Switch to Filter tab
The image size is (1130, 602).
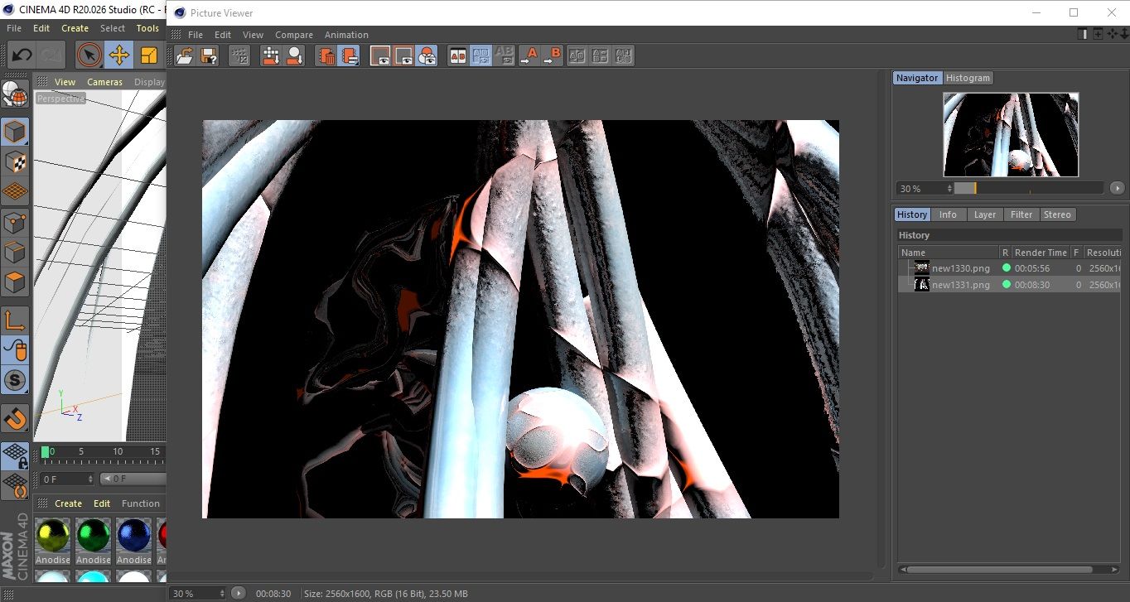(1021, 214)
